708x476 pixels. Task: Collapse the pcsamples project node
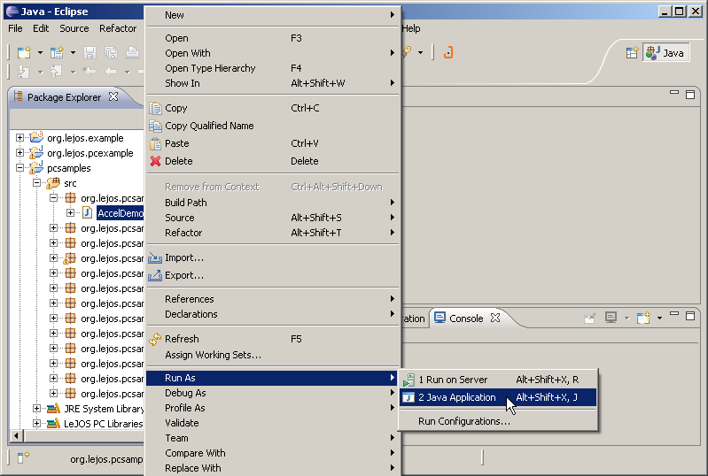pyautogui.click(x=20, y=168)
